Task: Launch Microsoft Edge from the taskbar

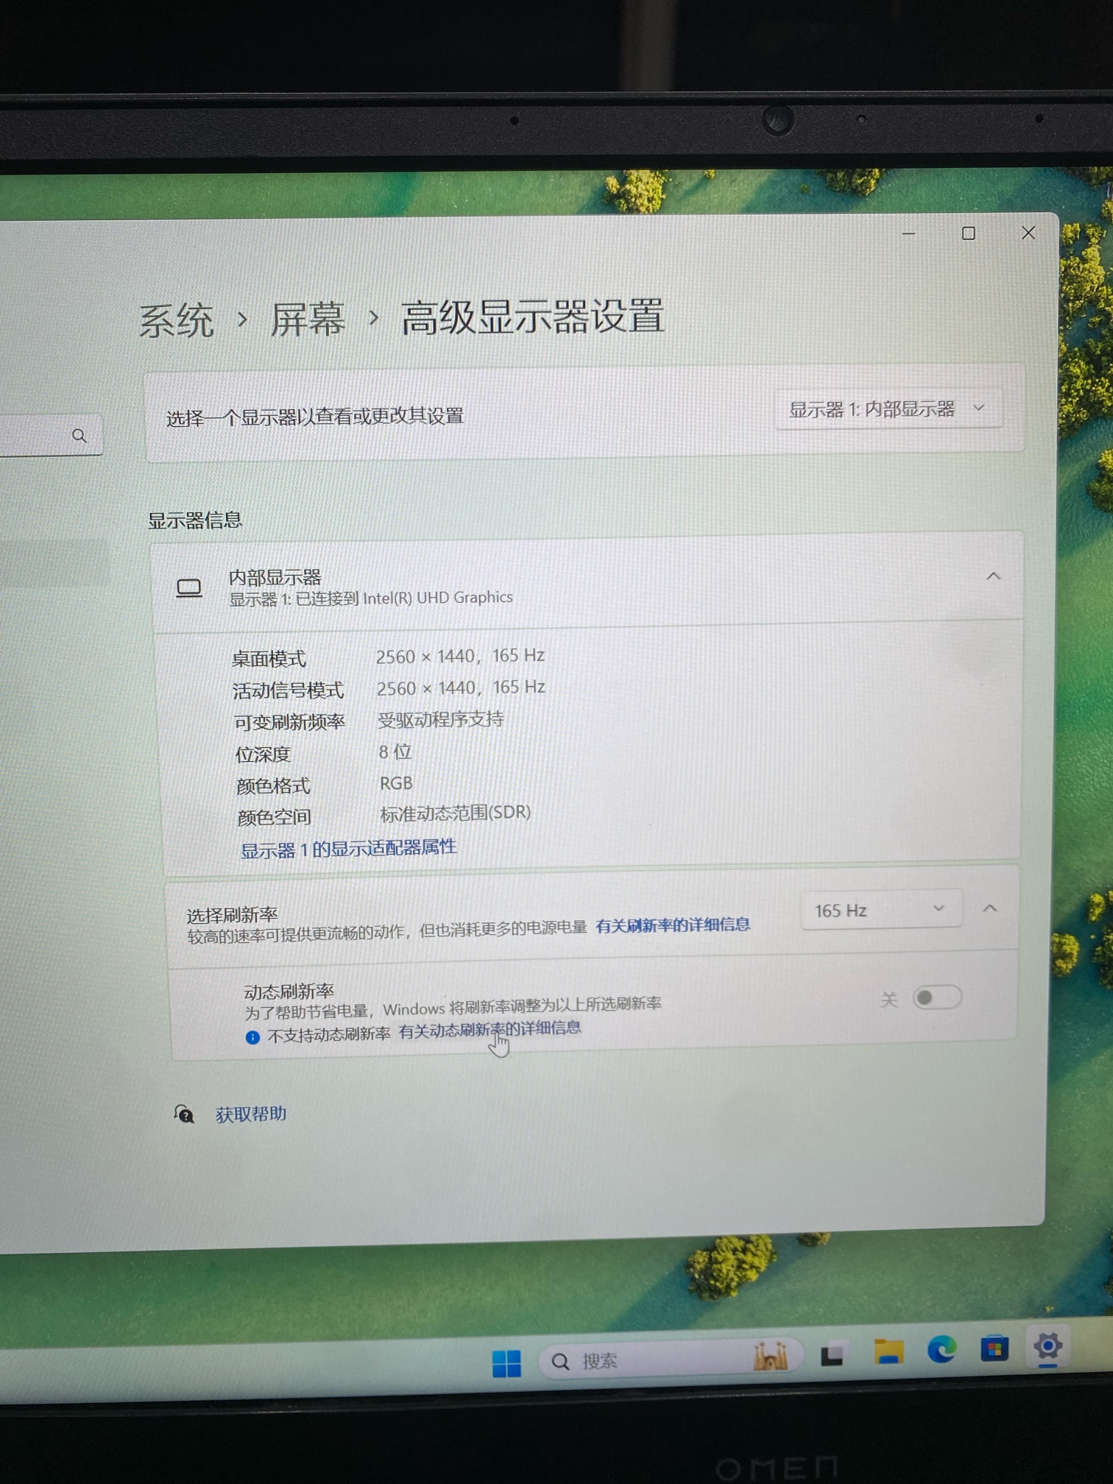Action: pyautogui.click(x=941, y=1350)
